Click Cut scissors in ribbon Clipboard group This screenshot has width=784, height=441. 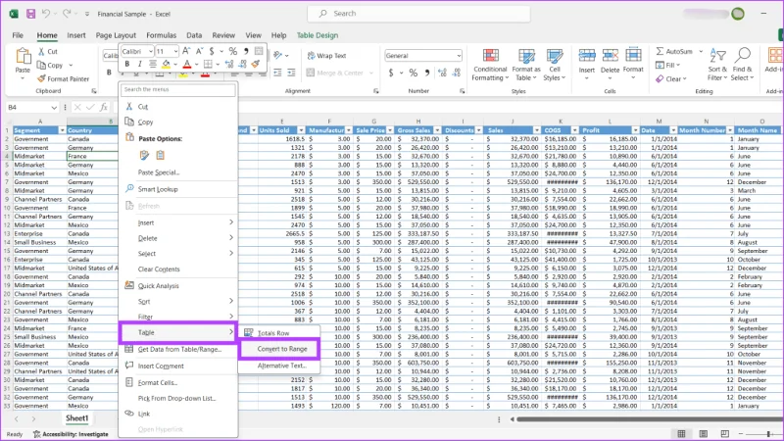(x=41, y=52)
